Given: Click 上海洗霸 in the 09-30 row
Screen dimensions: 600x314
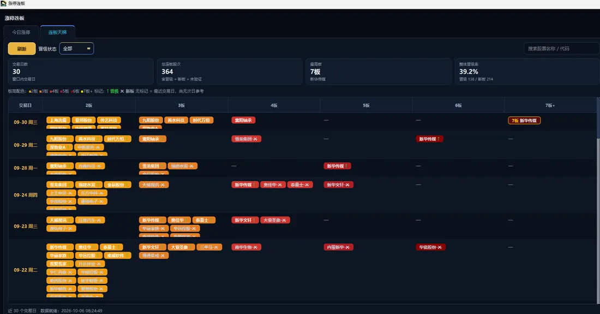Looking at the screenshot, I should point(58,120).
